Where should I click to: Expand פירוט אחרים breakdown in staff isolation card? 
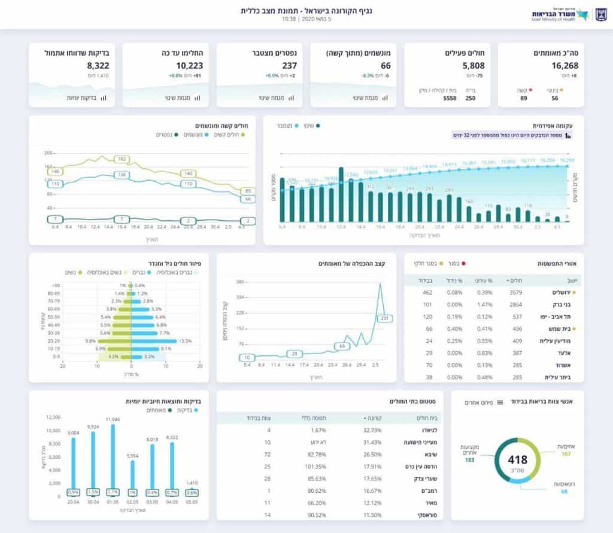point(482,403)
